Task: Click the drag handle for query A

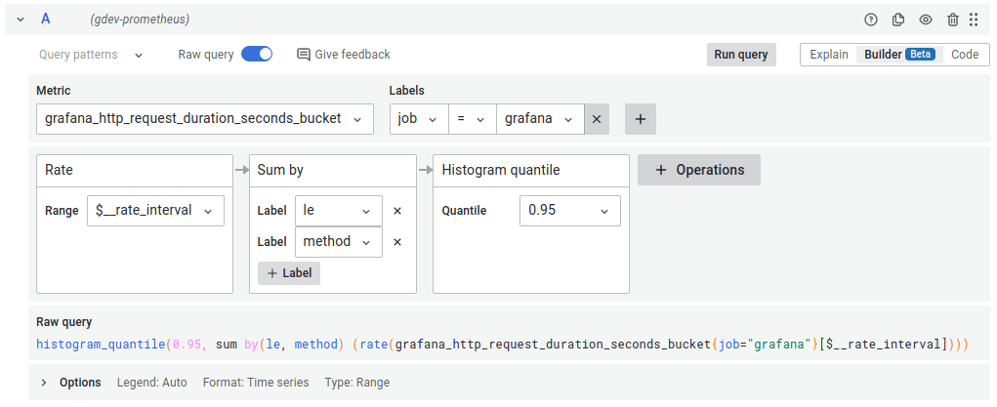Action: 974,20
